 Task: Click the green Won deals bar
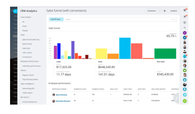[165, 54]
